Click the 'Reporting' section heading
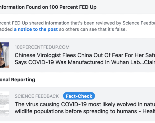The height and width of the screenshot is (123, 155). 23,80
